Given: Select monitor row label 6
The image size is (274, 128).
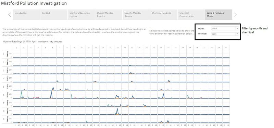Looking at the screenshot, I should click(x=3, y=95).
